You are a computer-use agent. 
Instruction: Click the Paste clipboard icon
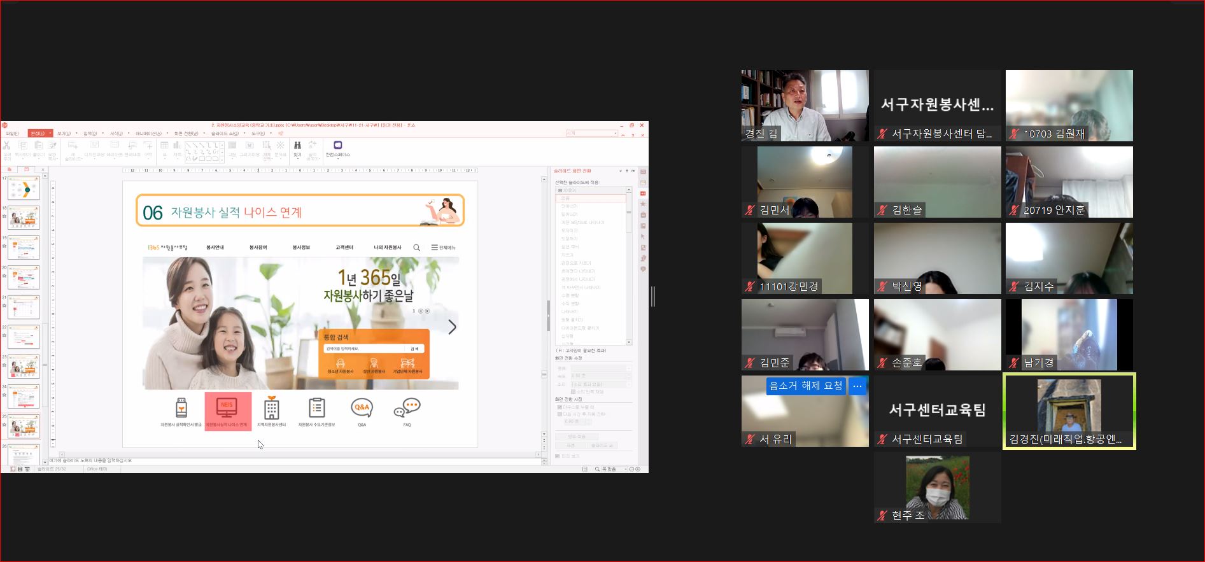pyautogui.click(x=39, y=146)
